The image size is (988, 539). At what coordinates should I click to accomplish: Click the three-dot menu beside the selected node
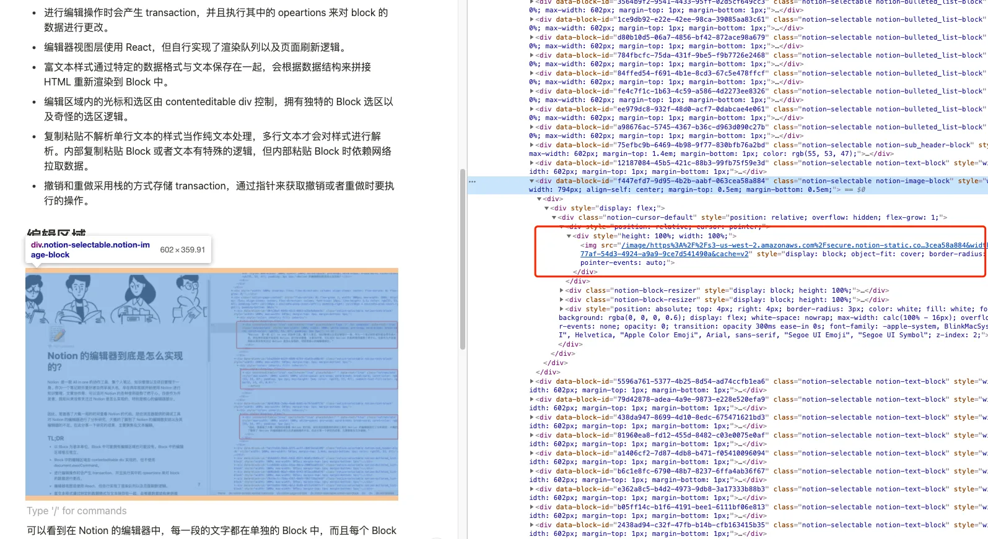tap(472, 181)
